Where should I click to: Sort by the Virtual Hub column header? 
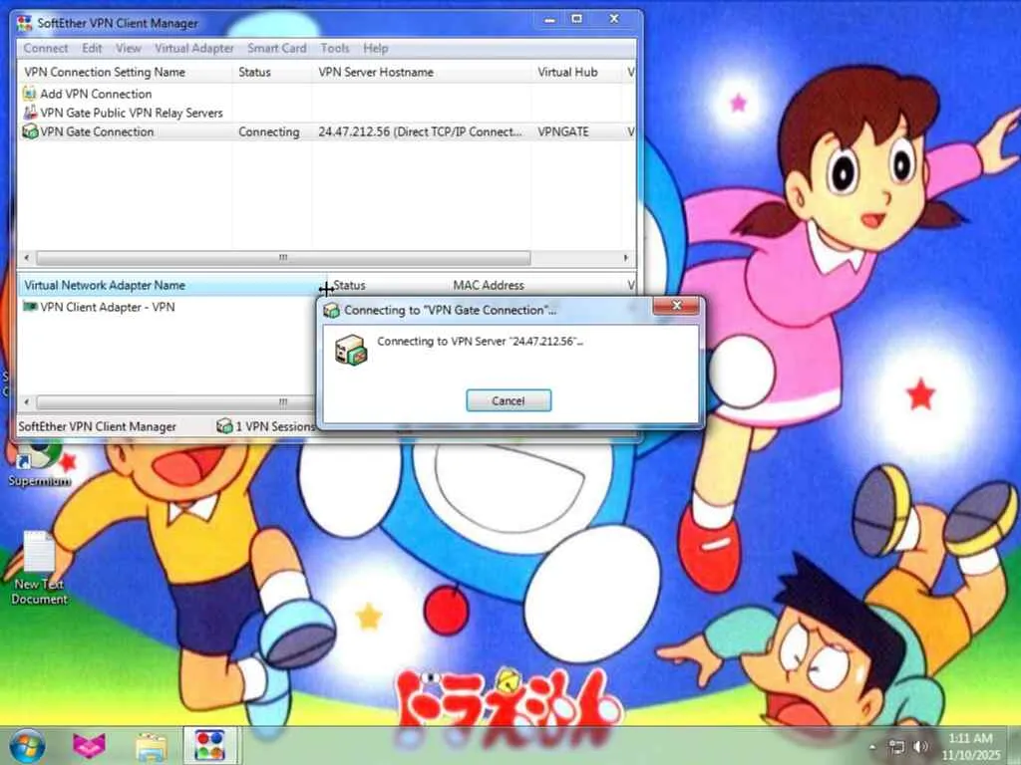tap(576, 72)
